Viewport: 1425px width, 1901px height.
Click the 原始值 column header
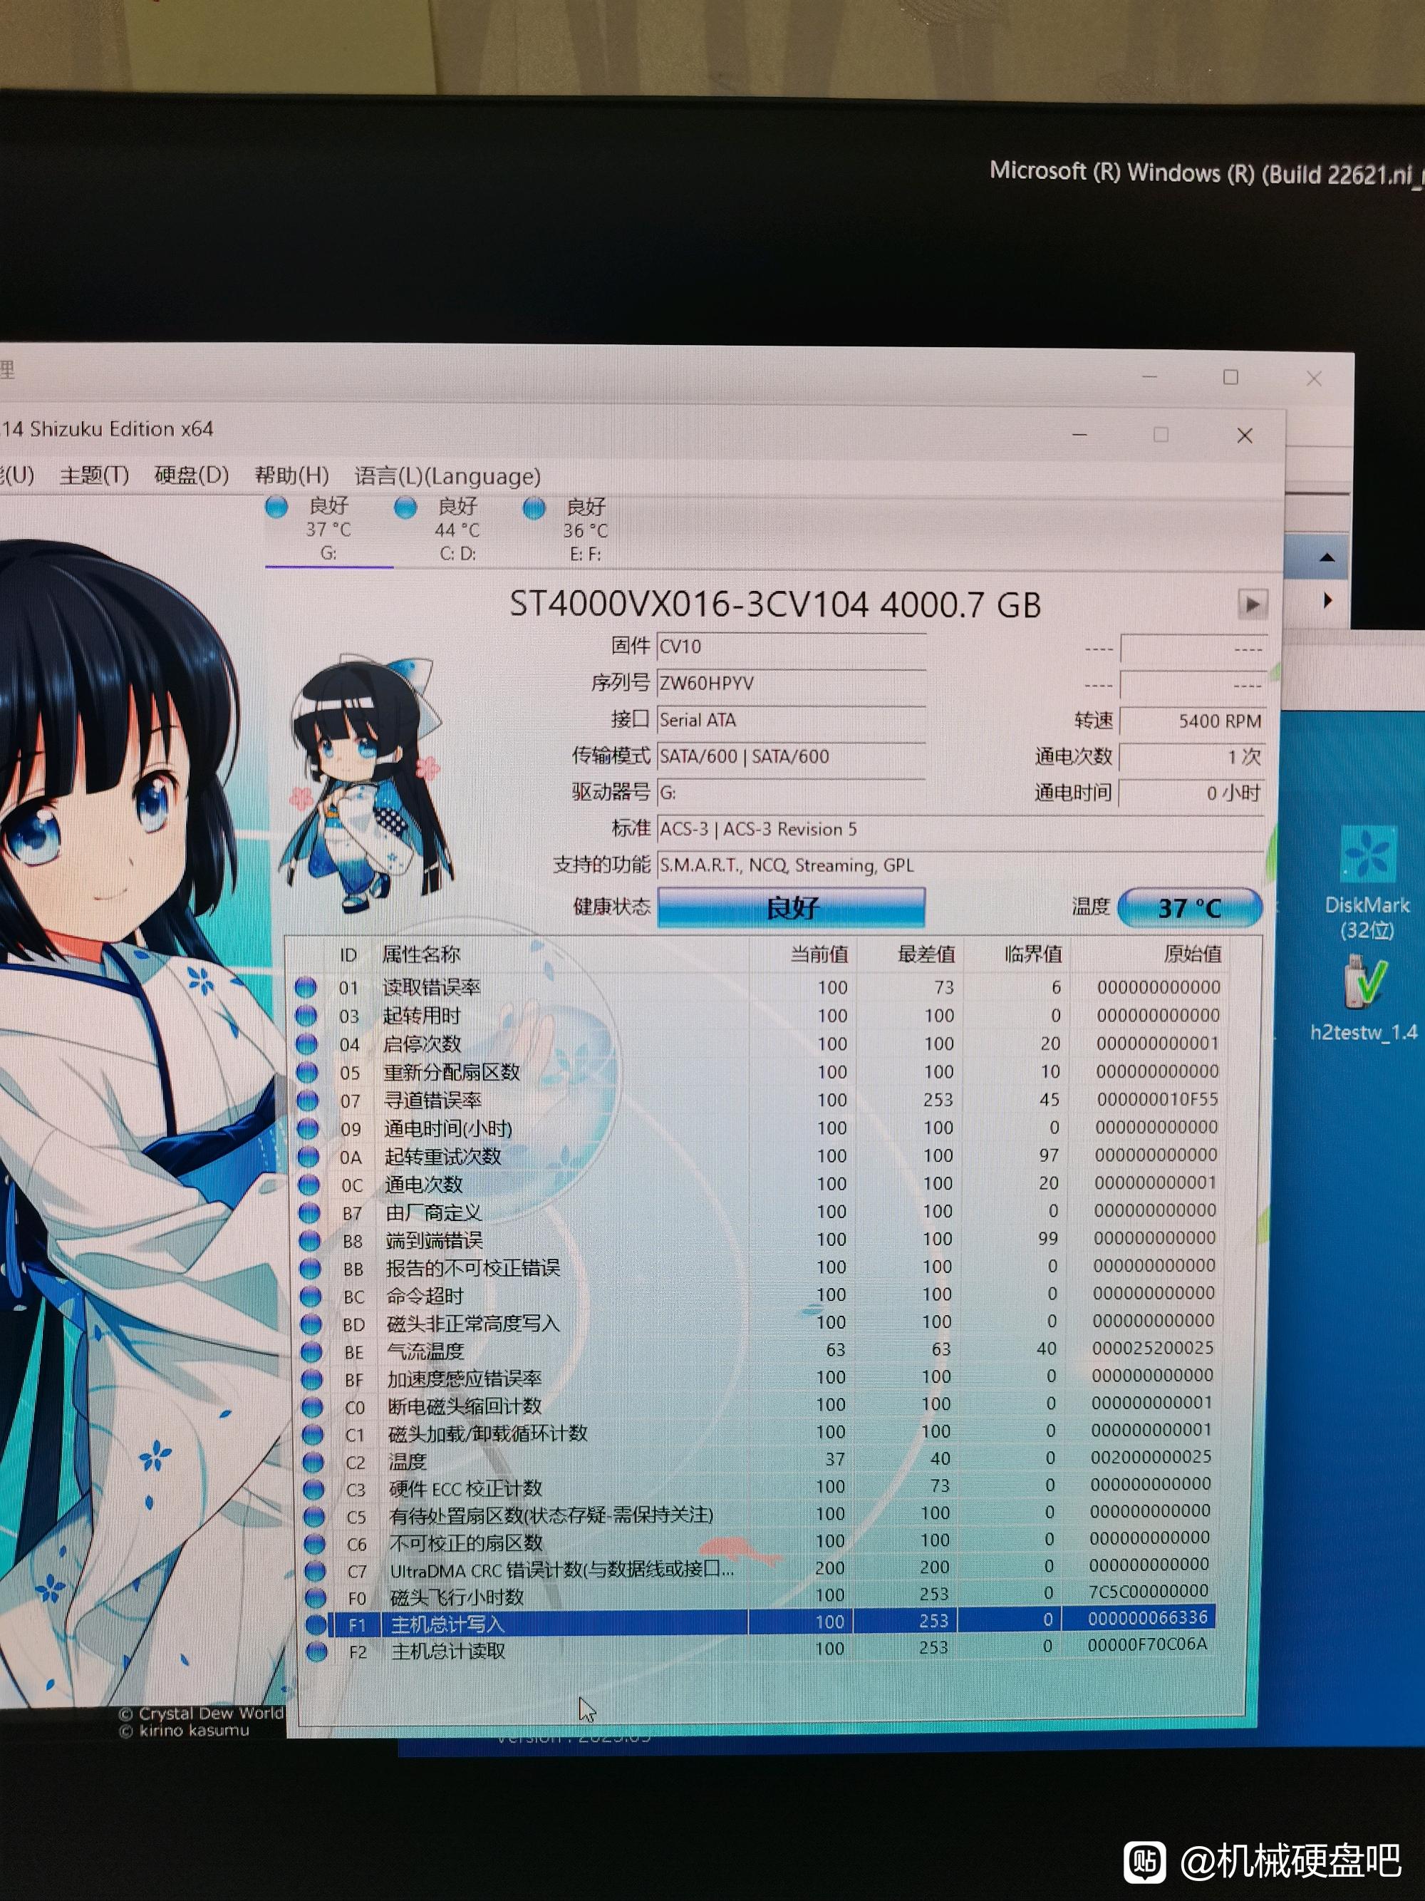point(1192,954)
